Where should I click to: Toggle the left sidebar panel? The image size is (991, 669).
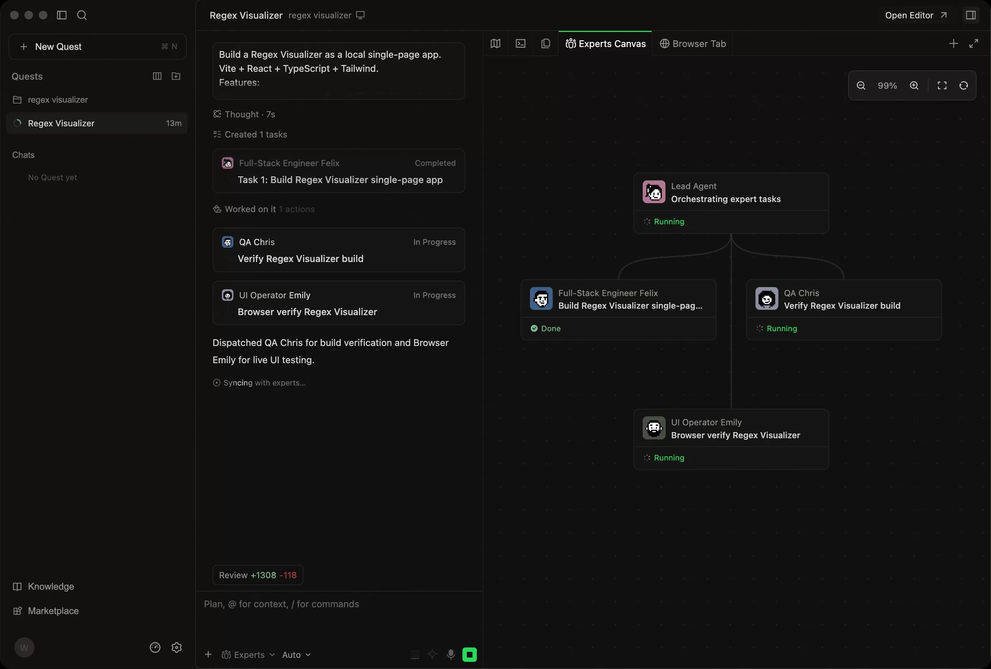[62, 15]
